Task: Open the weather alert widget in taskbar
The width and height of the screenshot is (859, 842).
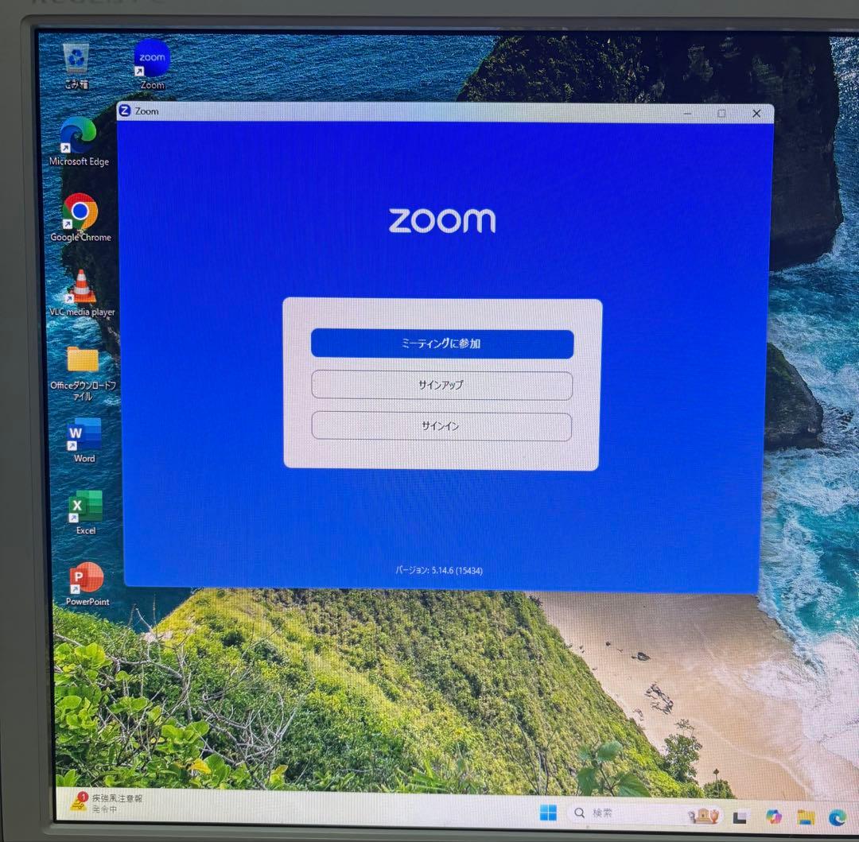Action: coord(106,801)
